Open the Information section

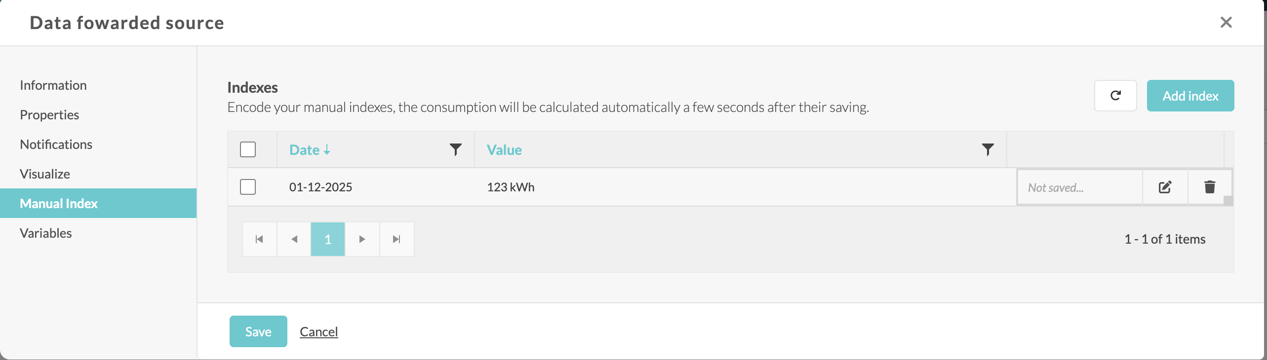(53, 85)
